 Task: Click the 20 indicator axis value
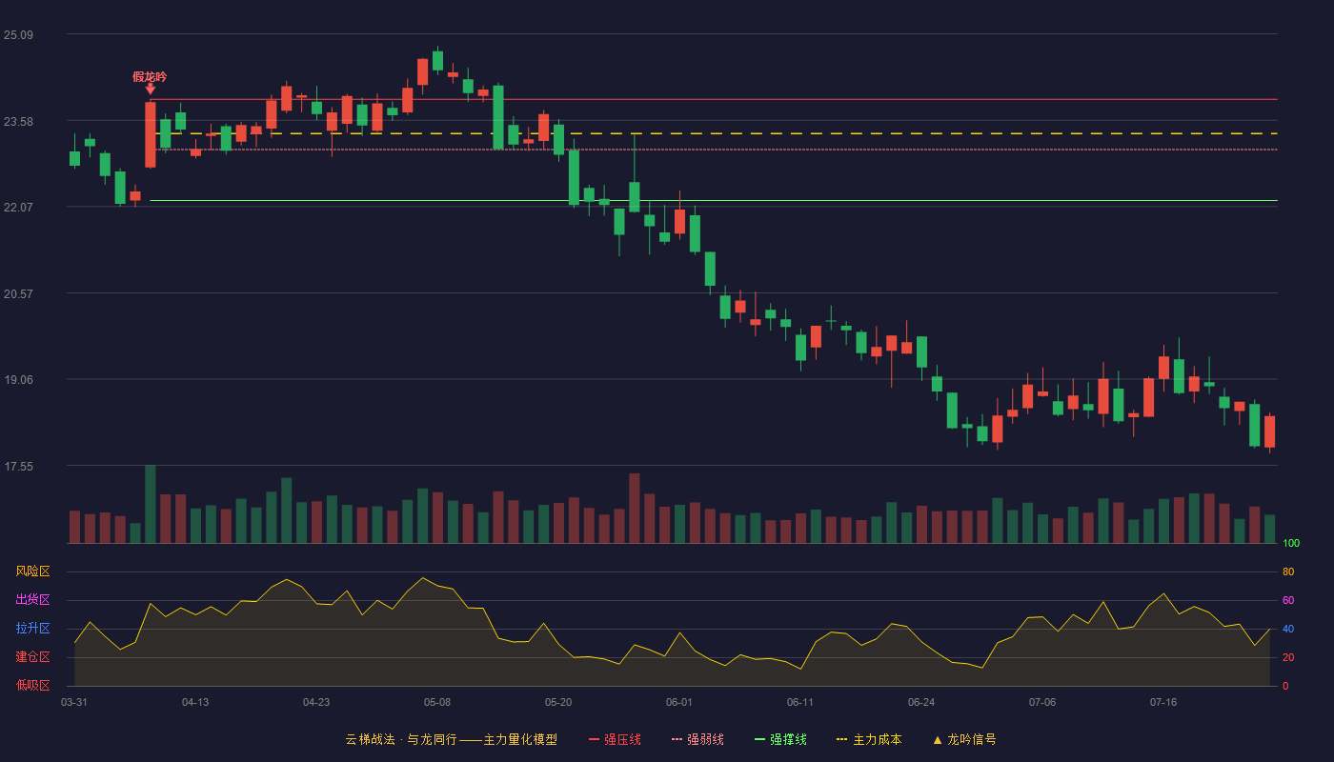pyautogui.click(x=1288, y=657)
